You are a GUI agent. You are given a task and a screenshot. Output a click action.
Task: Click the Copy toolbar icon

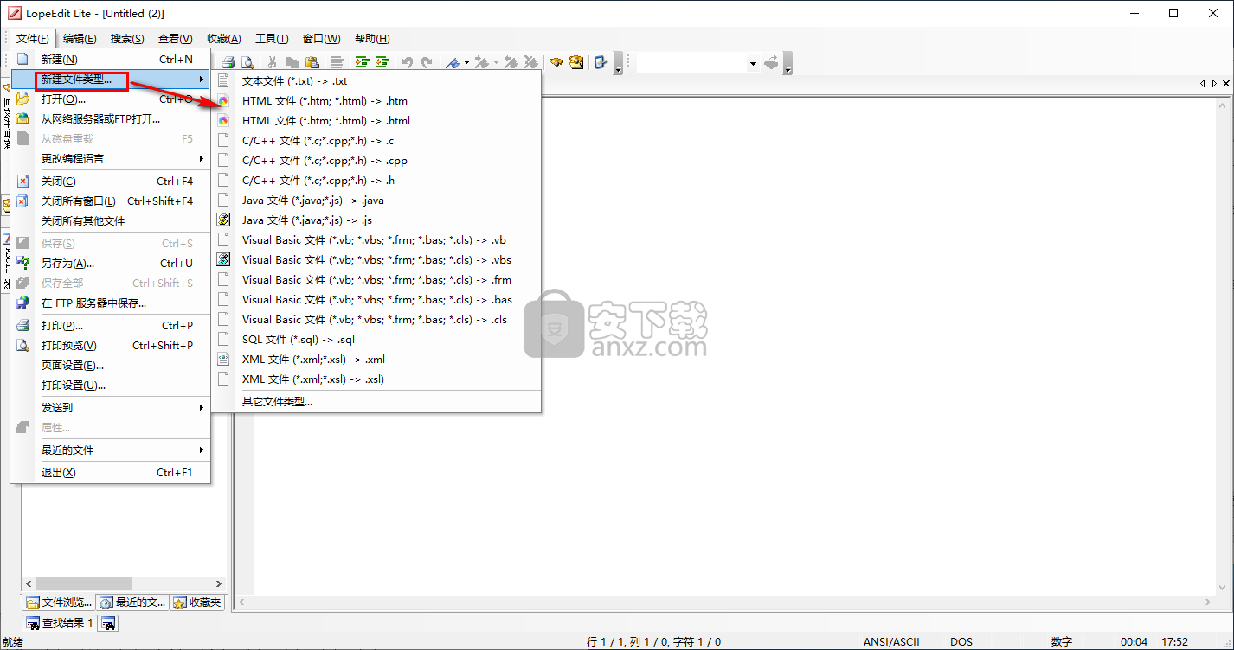292,62
